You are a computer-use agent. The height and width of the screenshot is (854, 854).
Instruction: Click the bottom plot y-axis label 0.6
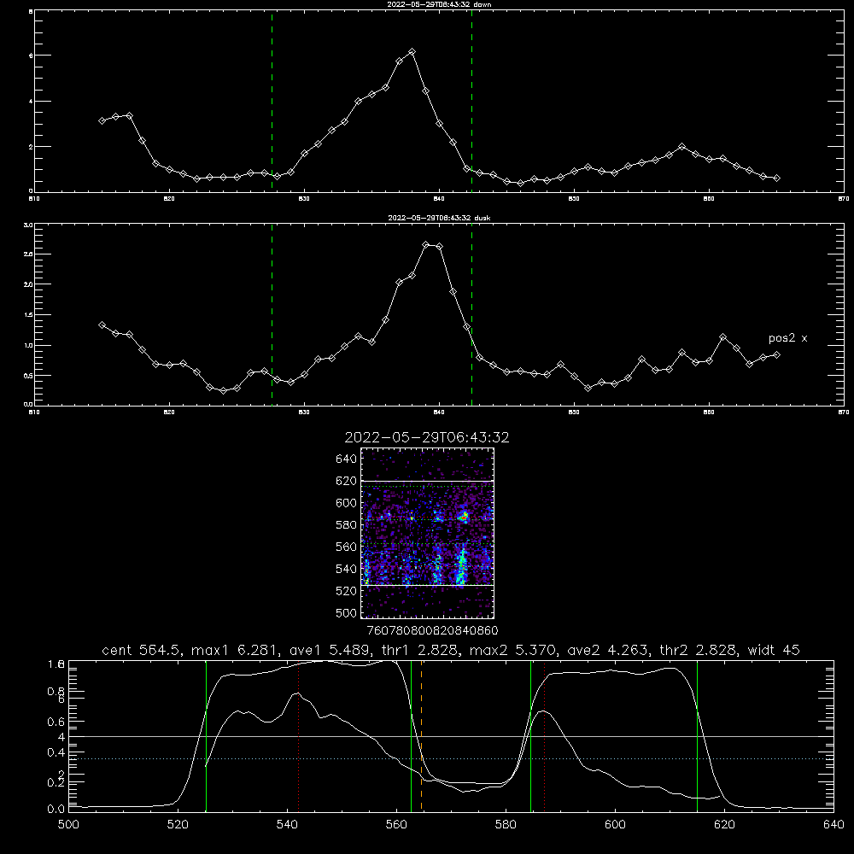56,722
